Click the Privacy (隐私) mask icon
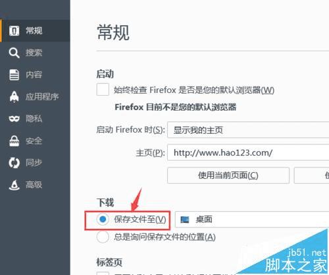Screen dimensions: 329x275 coord(14,119)
